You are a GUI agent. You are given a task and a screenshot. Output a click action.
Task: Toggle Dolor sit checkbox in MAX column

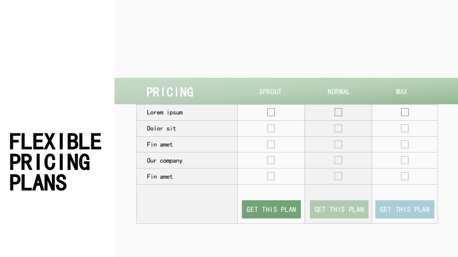coord(405,128)
